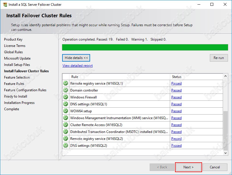Image resolution: width=232 pixels, height=175 pixels.
Task: Click green check icon beside Windows Firewall
Action: pyautogui.click(x=66, y=97)
